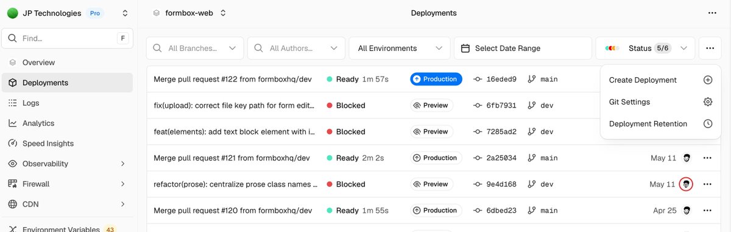This screenshot has height=232, width=731.
Task: Open the JP Technologies team switcher
Action: [125, 13]
